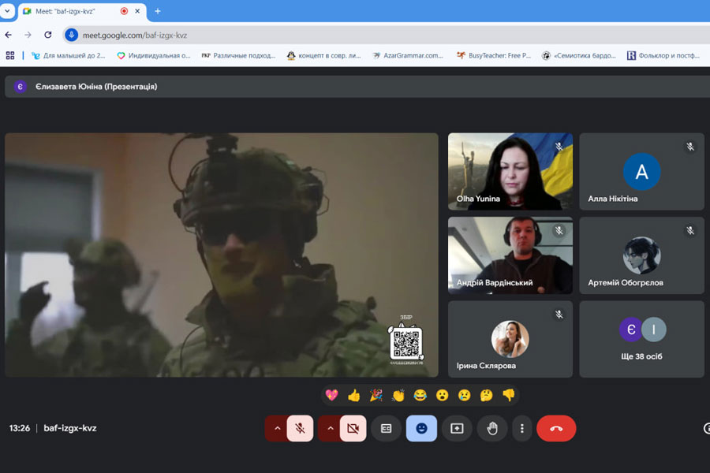Viewport: 710px width, 473px height.
Task: Open the "концепт в совр. ли..." bookmark
Action: (x=323, y=56)
